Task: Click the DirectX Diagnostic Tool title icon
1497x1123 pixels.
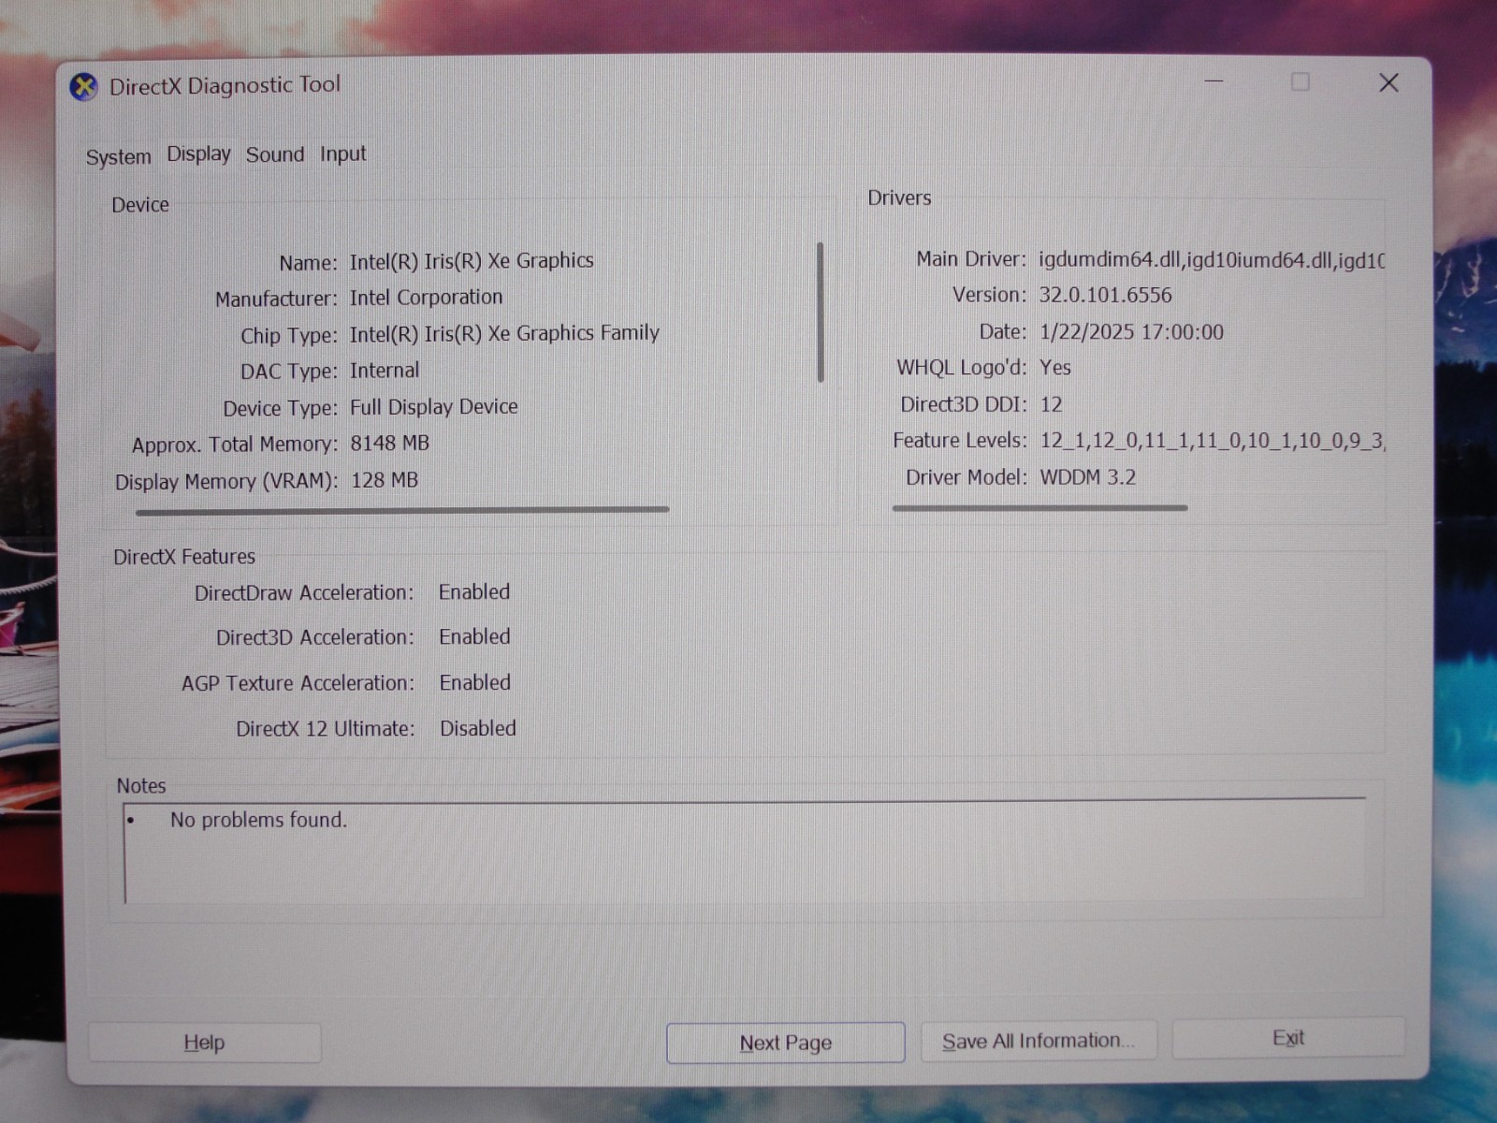Action: pyautogui.click(x=84, y=87)
